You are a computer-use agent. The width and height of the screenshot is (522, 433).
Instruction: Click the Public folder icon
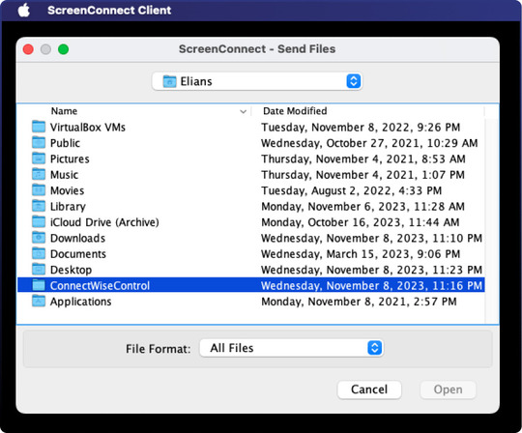click(x=39, y=143)
